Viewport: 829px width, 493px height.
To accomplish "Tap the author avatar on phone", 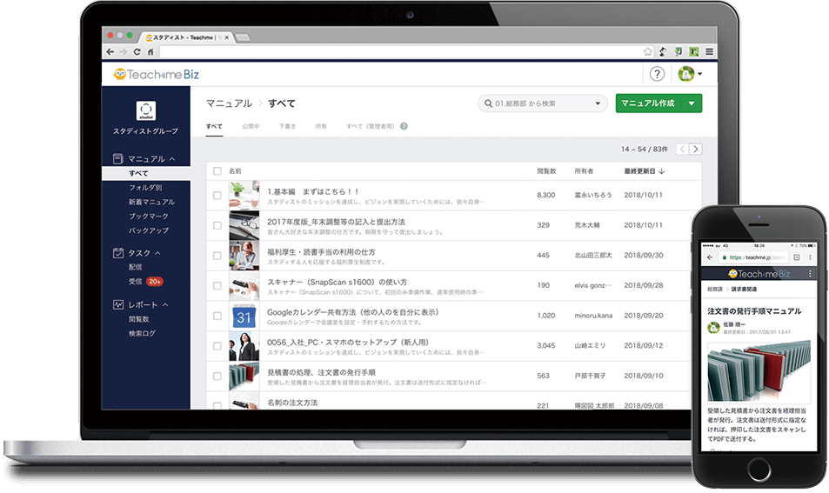I will click(x=714, y=328).
